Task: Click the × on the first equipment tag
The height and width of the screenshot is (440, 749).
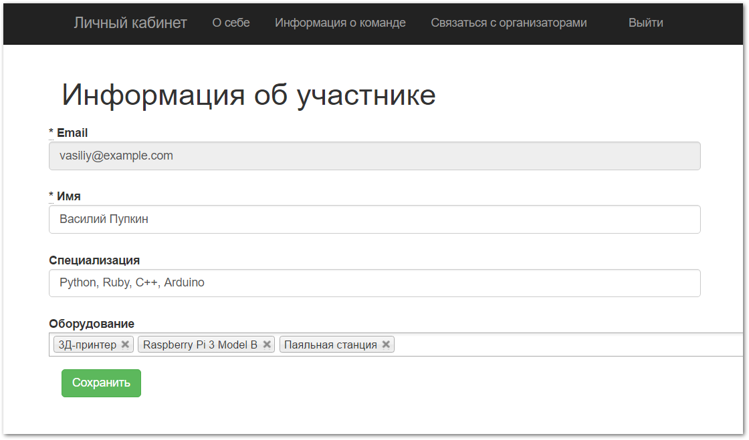Action: click(x=125, y=345)
